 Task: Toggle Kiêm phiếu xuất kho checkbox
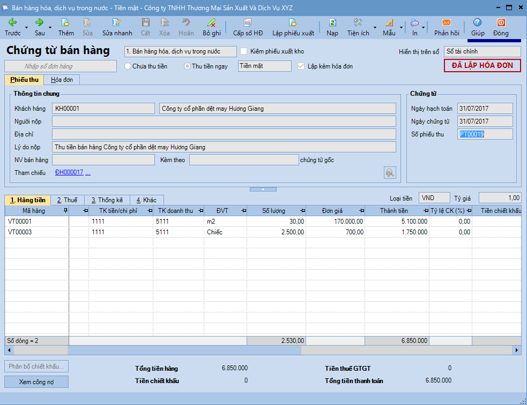click(244, 51)
